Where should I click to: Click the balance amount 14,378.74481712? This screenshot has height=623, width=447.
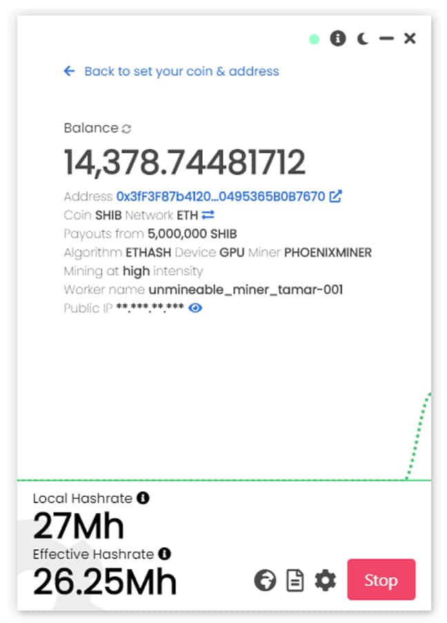tap(184, 163)
